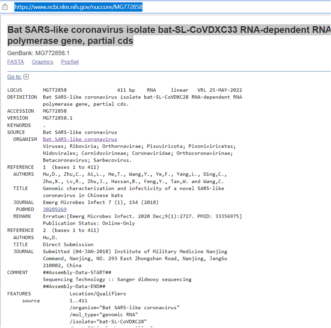Click ACCESSION value MG772858
This screenshot has height=328, width=331.
(x=54, y=111)
